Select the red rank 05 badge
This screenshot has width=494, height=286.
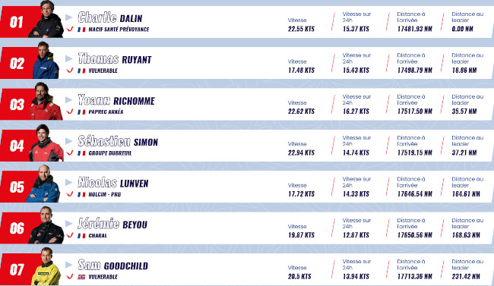tap(17, 187)
